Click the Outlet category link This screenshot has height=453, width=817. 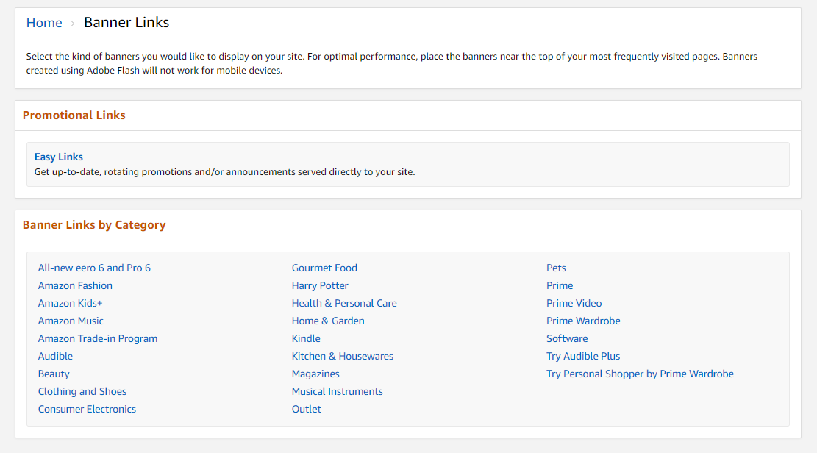307,409
